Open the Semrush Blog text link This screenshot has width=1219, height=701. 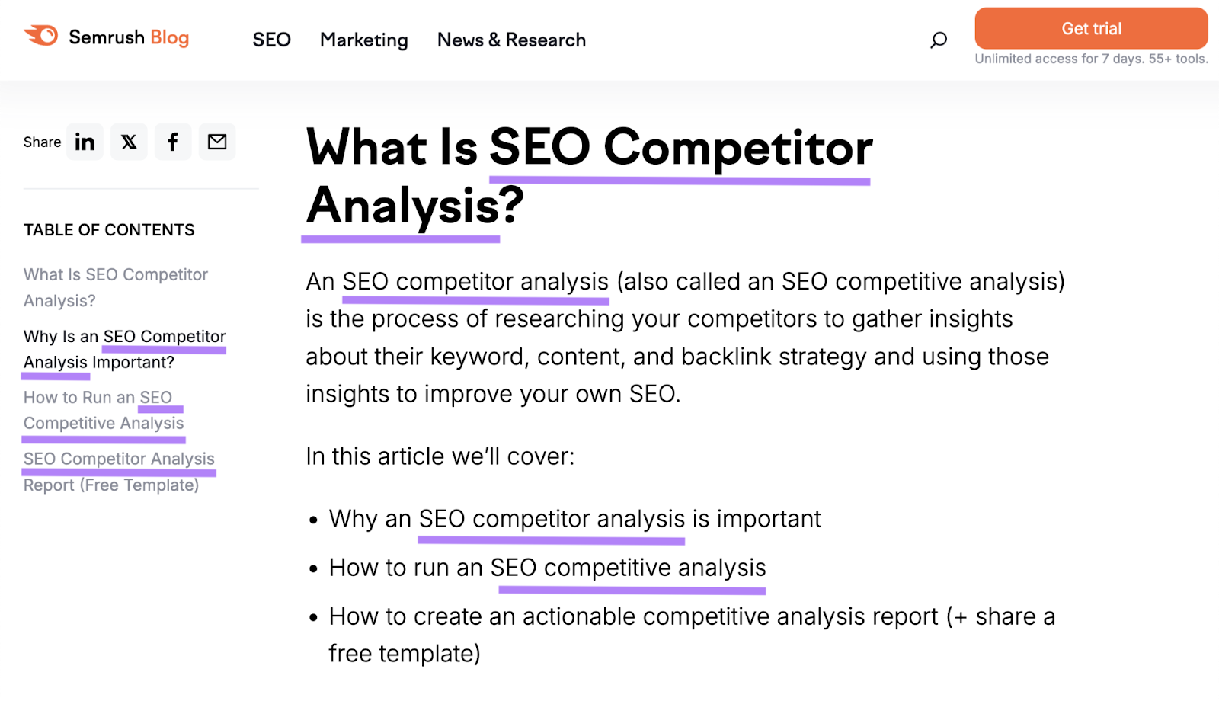[130, 37]
